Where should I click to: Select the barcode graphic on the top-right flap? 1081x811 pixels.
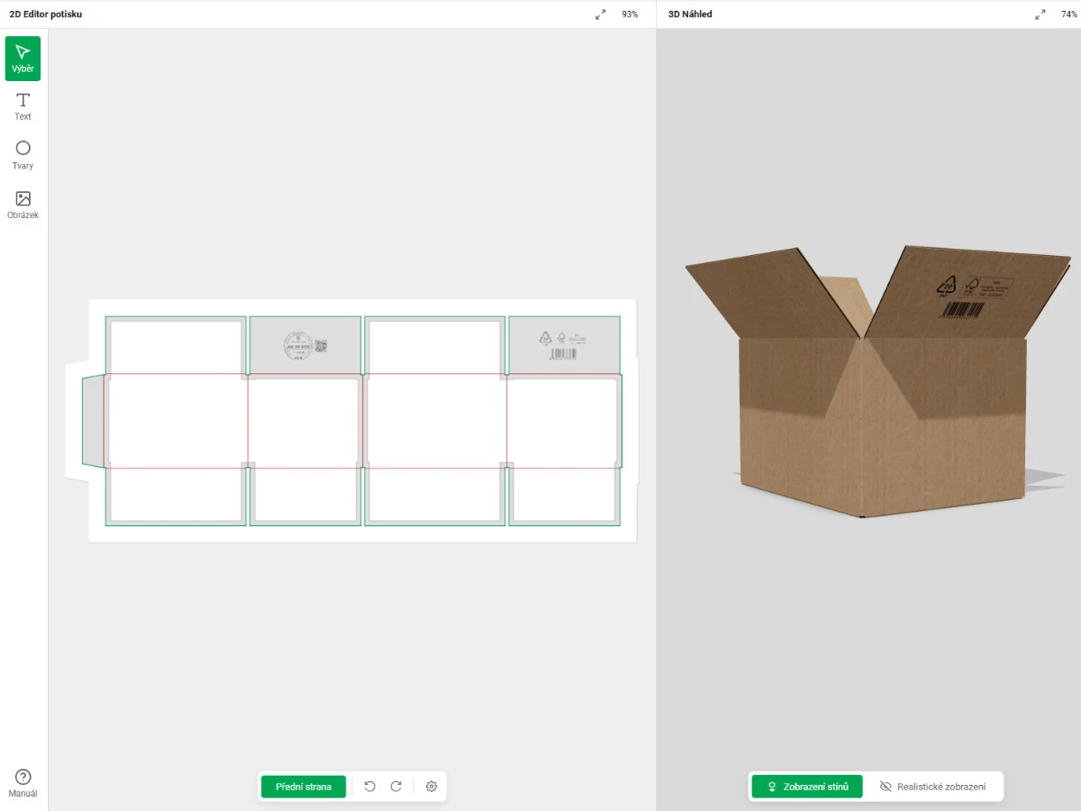pos(564,354)
